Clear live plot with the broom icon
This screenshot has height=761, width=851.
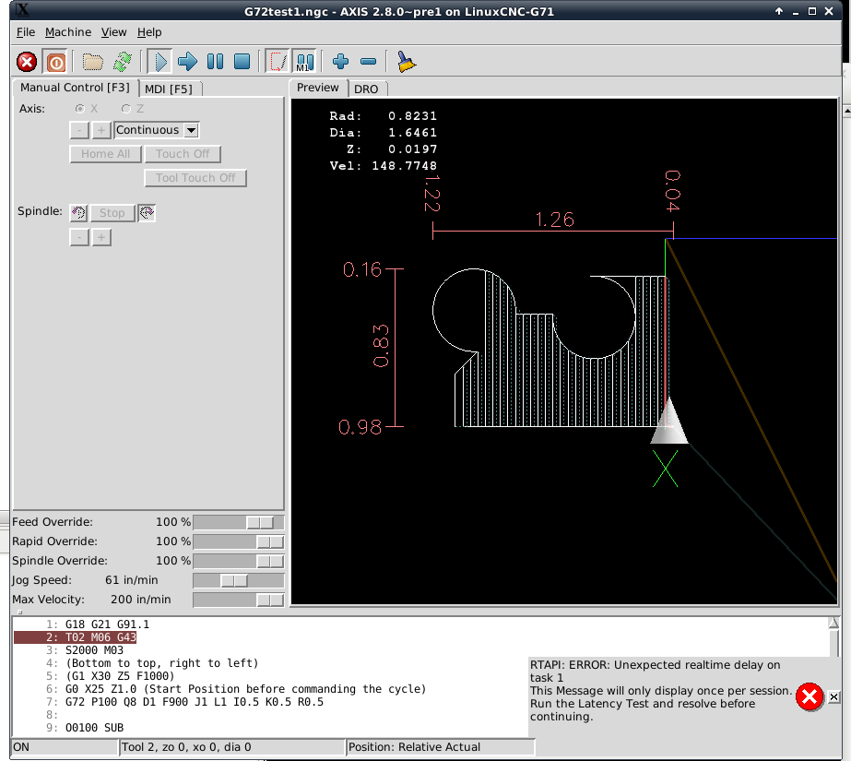tap(406, 62)
